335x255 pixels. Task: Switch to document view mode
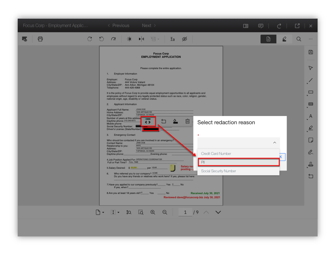[x=268, y=39]
